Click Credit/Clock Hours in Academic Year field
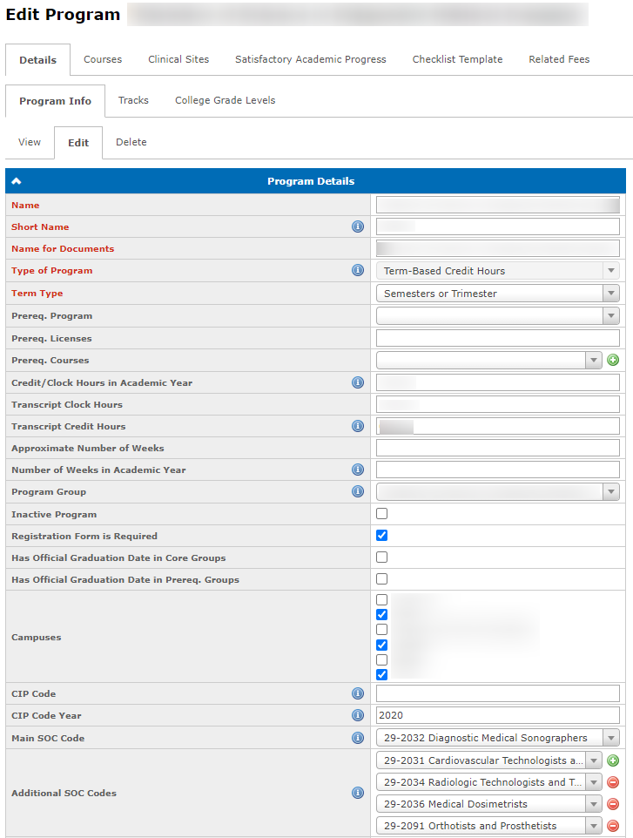The height and width of the screenshot is (838, 633). (x=498, y=382)
